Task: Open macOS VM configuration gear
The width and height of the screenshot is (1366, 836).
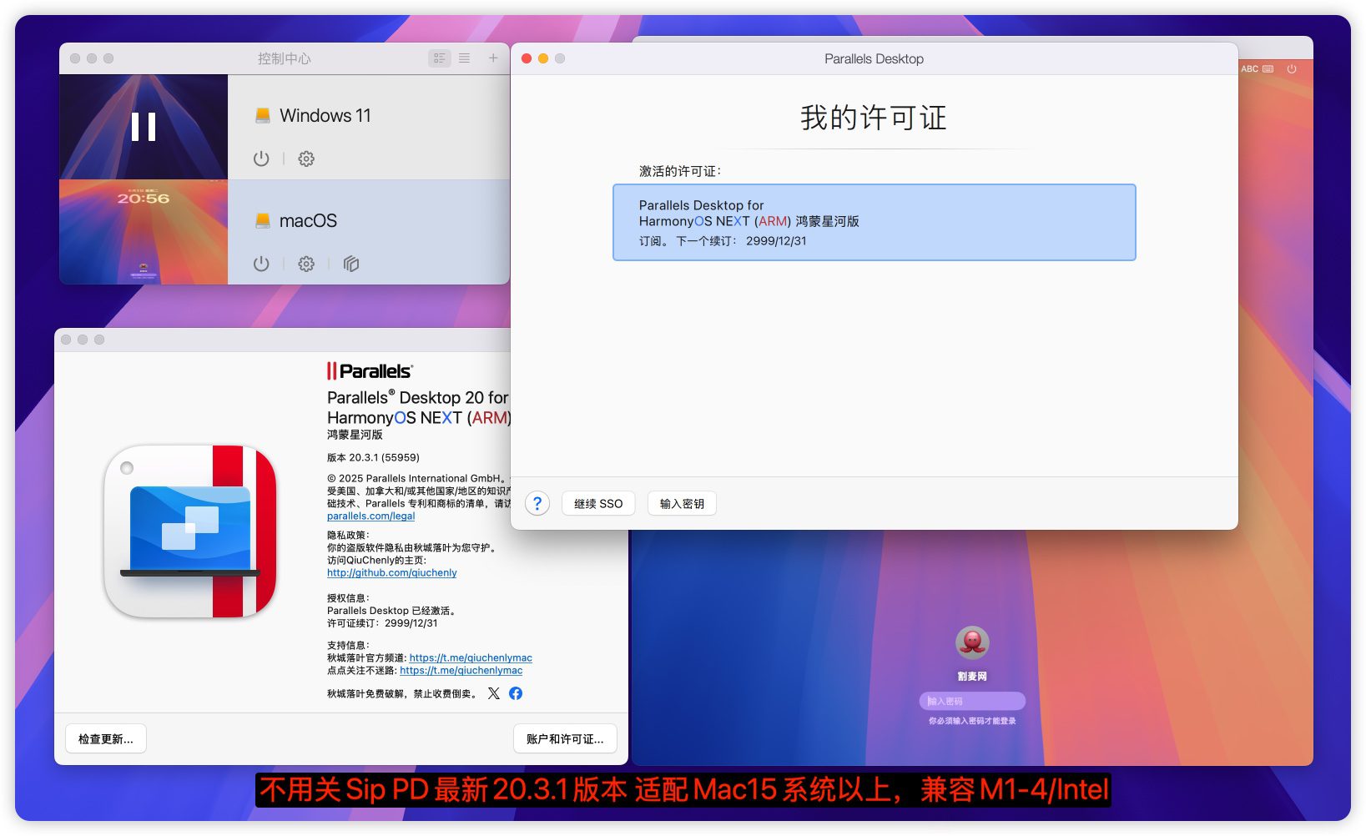Action: tap(306, 264)
